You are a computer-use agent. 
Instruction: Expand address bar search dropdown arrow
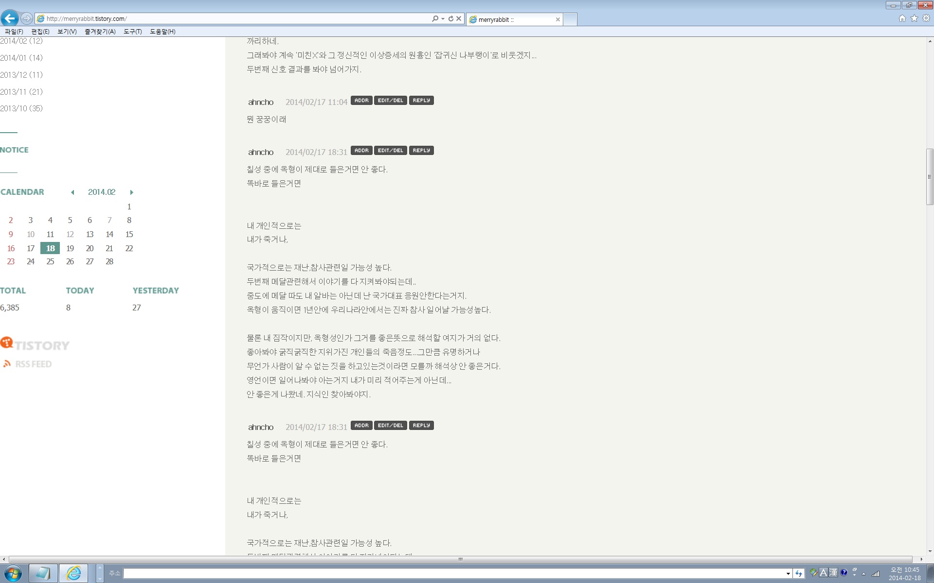pyautogui.click(x=443, y=18)
